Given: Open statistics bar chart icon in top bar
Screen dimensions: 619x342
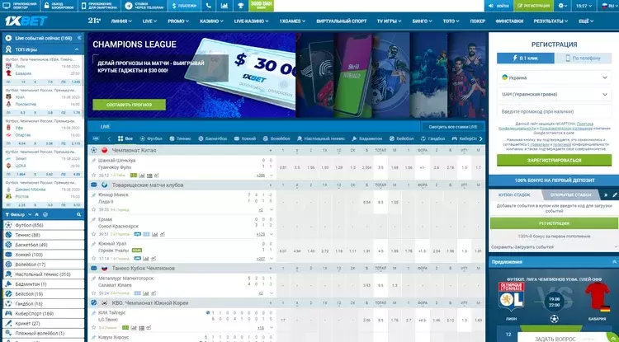Looking at the screenshot, I should coord(224,6).
